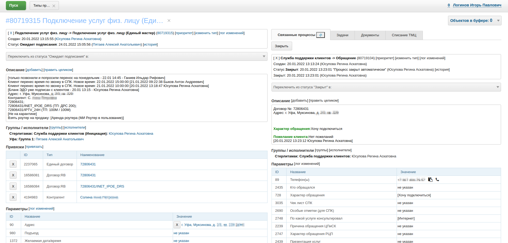
Task: Click 'не указан' for Чек лист СПК
Action: click(x=405, y=203)
